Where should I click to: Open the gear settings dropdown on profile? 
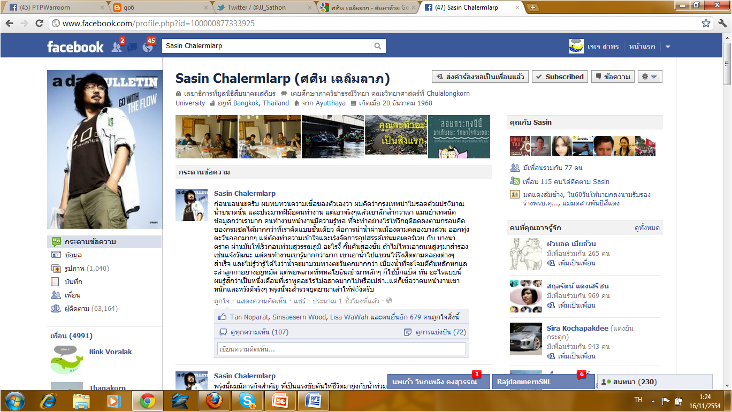point(650,77)
